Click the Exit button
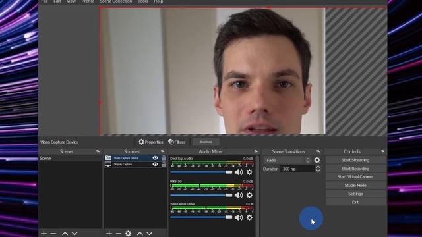Screen dimensions: 422x237 coord(355,202)
